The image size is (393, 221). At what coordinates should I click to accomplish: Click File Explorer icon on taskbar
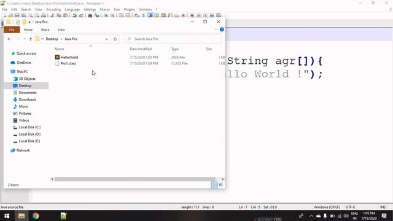click(x=21, y=215)
